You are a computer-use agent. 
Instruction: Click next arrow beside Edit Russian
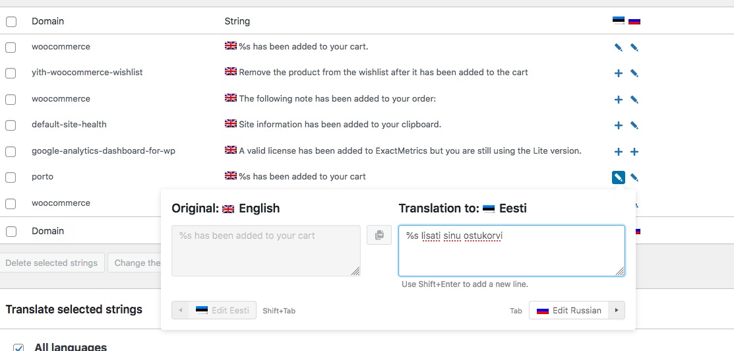pyautogui.click(x=617, y=310)
